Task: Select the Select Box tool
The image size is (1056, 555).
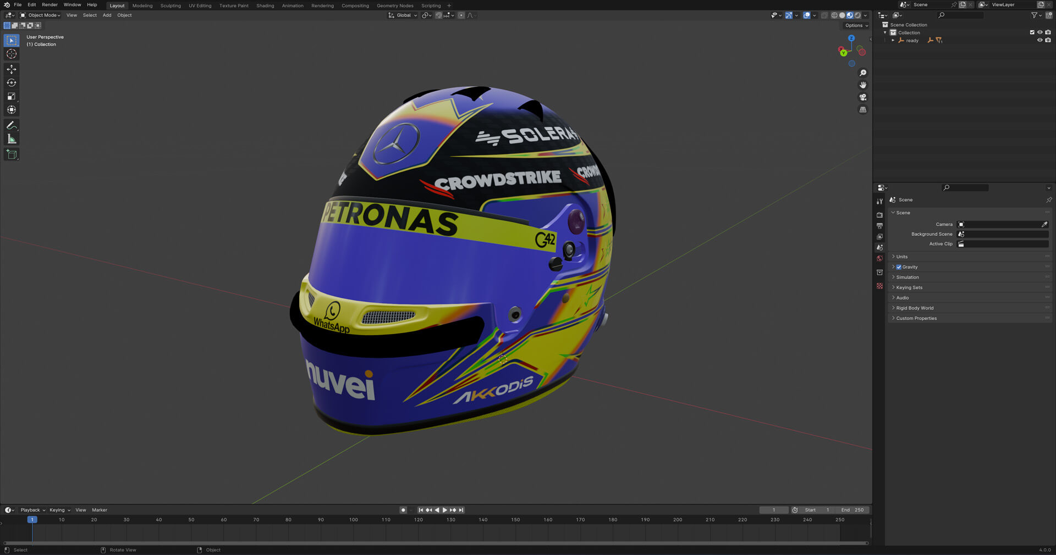Action: click(x=12, y=40)
